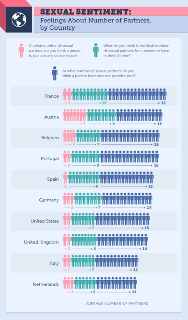
Task: Select the Netherlands country label
Action: pos(46,284)
